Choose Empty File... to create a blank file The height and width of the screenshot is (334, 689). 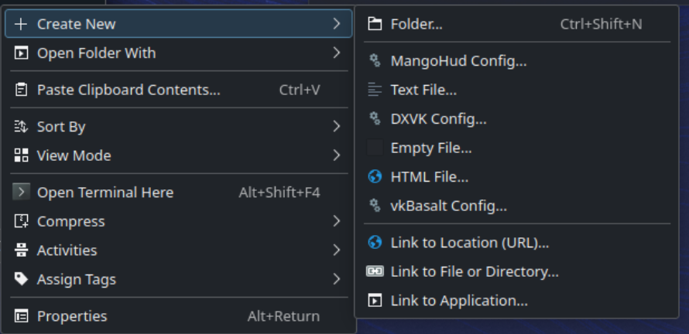point(431,148)
